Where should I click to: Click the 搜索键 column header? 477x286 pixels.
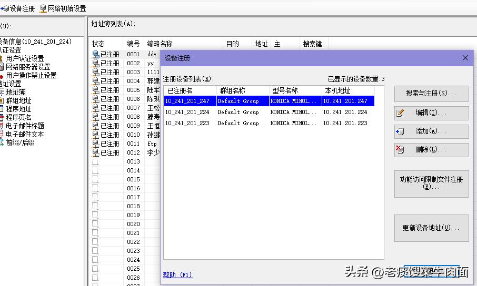coord(314,44)
